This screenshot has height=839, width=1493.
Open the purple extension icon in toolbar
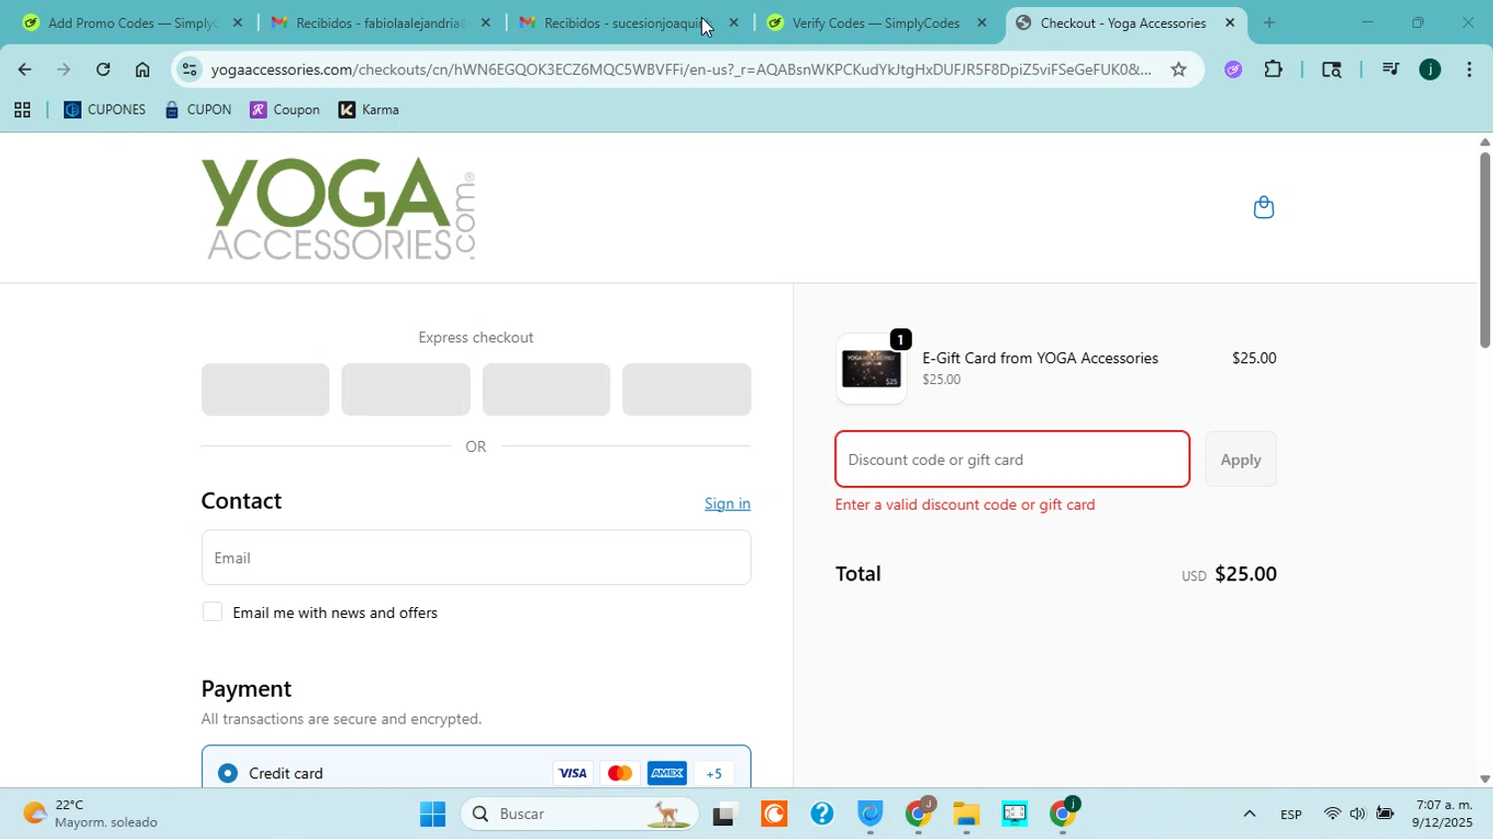(x=1233, y=70)
